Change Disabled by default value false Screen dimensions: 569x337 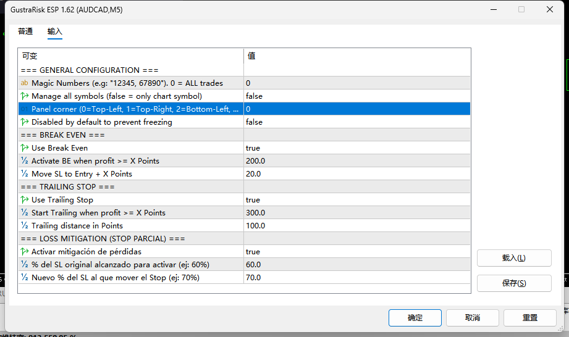(x=357, y=122)
